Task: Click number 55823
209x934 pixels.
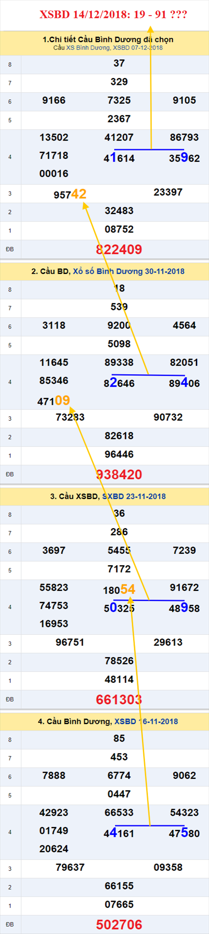Action: tap(54, 587)
